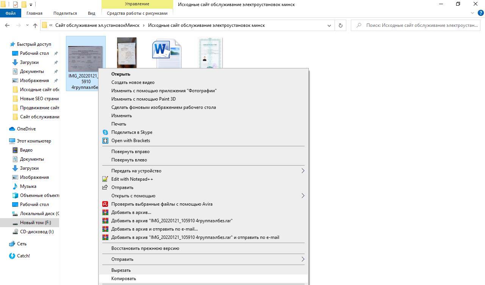Open the recent locations dropdown arrow
This screenshot has height=285, width=485.
click(x=27, y=25)
